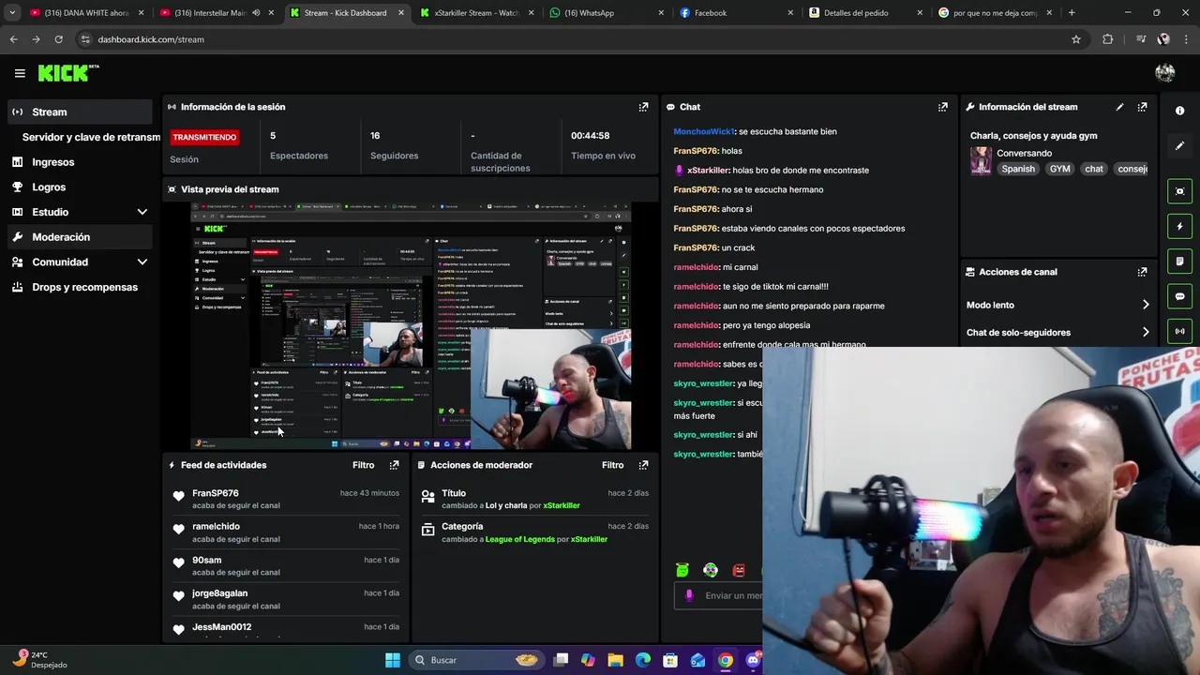Pop out the Chat panel
Screen dimensions: 1200x675
click(x=943, y=107)
